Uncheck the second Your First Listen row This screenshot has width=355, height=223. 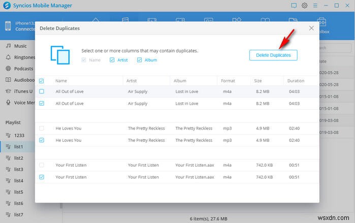pos(42,177)
